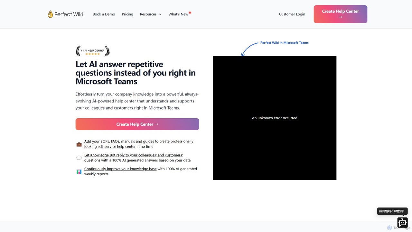This screenshot has width=412, height=232.
Task: Click the briefcase icon beside SOPs line
Action: (x=79, y=144)
